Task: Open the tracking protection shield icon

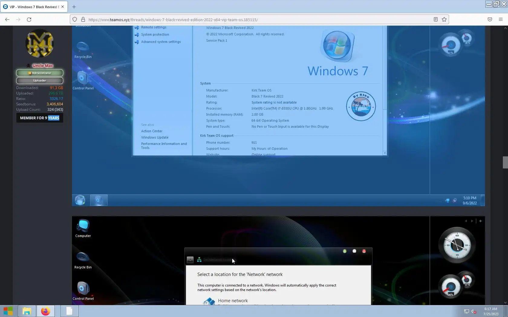Action: coord(75,20)
